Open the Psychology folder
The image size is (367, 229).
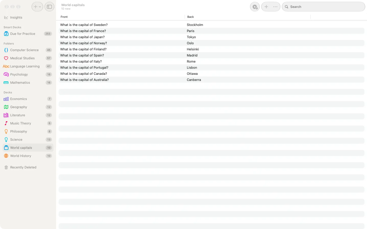[x=28, y=75]
